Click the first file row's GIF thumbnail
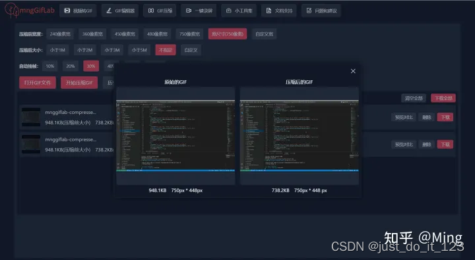 tap(31, 117)
